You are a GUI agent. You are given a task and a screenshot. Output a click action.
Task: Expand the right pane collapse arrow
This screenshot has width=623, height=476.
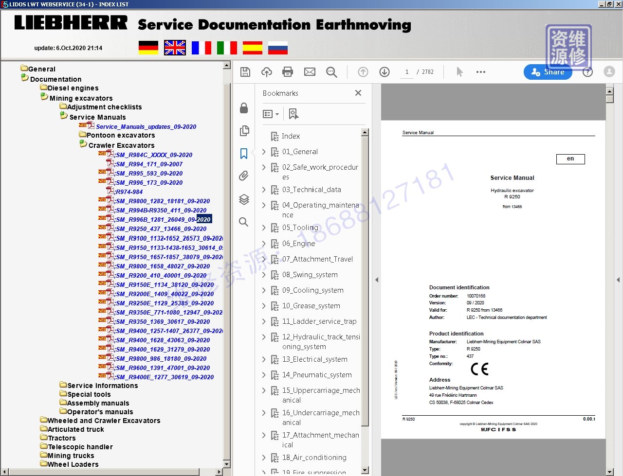tap(618, 280)
